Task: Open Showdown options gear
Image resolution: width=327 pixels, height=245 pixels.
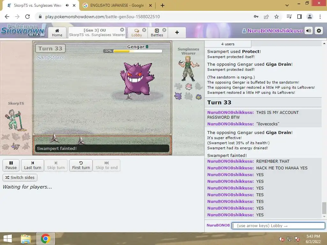Action: 319,31
